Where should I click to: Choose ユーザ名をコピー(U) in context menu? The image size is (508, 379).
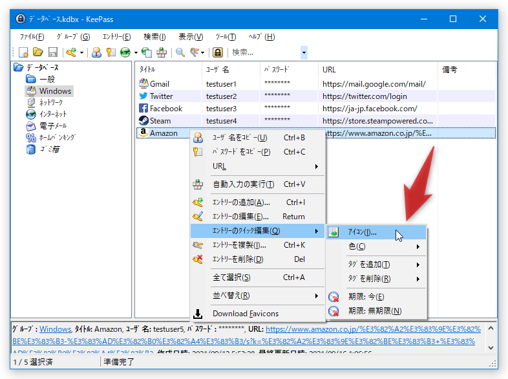point(258,138)
